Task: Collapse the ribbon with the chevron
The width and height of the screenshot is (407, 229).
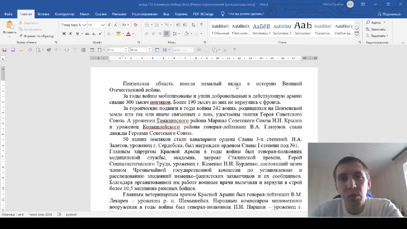Action: click(403, 43)
